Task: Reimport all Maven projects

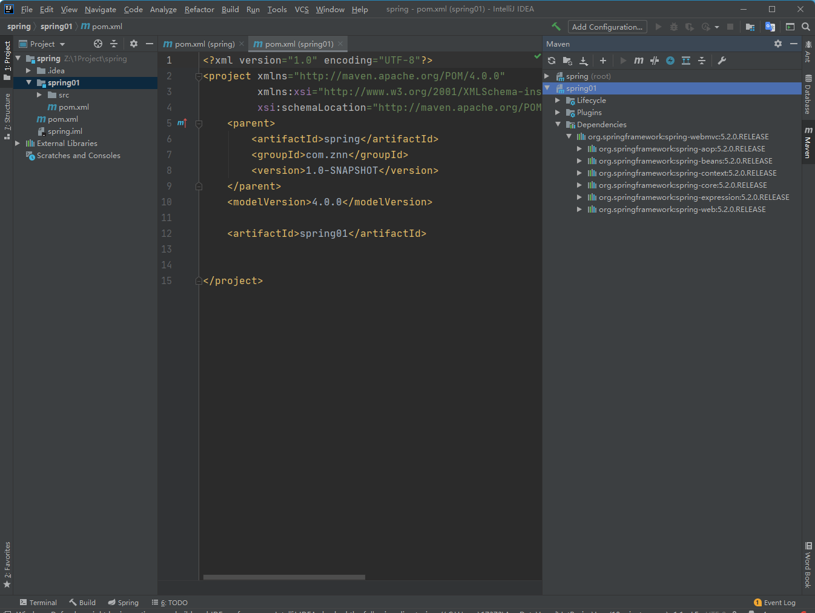Action: pos(552,61)
